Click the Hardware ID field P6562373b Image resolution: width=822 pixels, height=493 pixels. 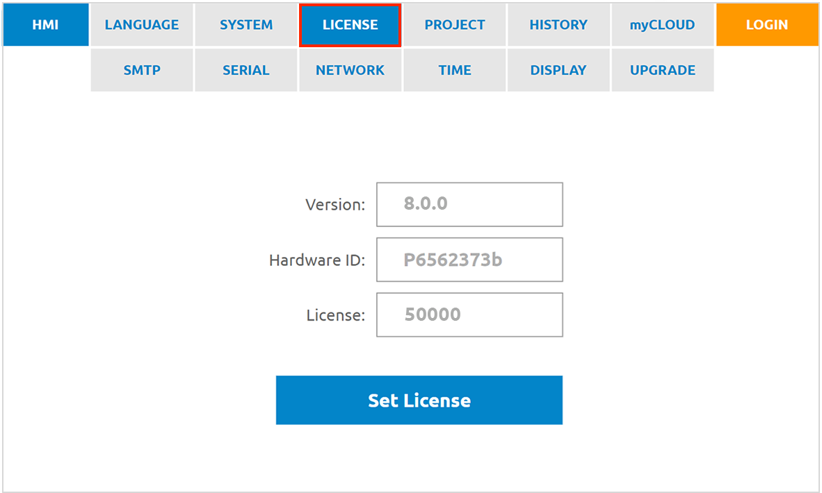coord(469,260)
